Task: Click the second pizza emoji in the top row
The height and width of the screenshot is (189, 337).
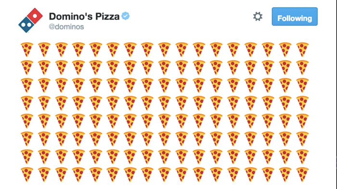Action: (x=44, y=50)
